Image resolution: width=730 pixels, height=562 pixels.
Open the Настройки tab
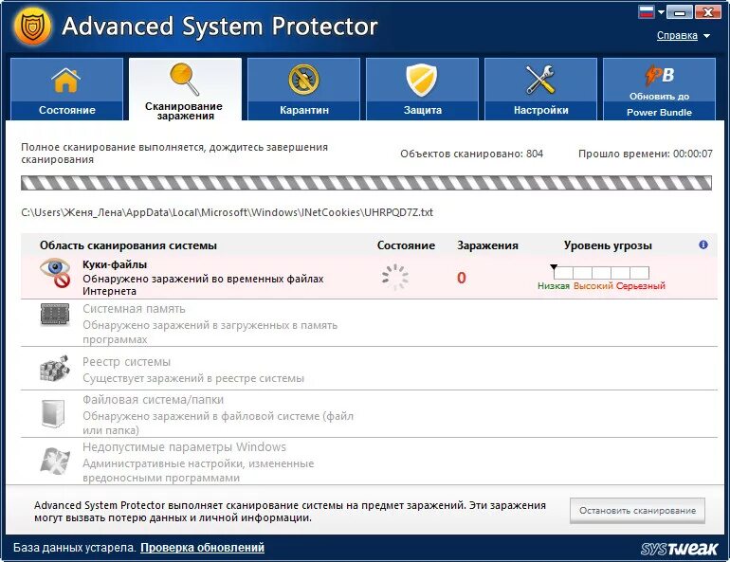click(540, 89)
